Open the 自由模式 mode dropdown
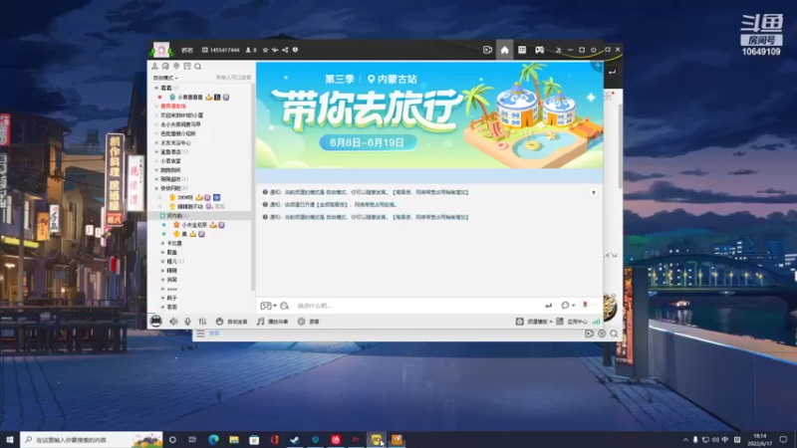 click(165, 78)
